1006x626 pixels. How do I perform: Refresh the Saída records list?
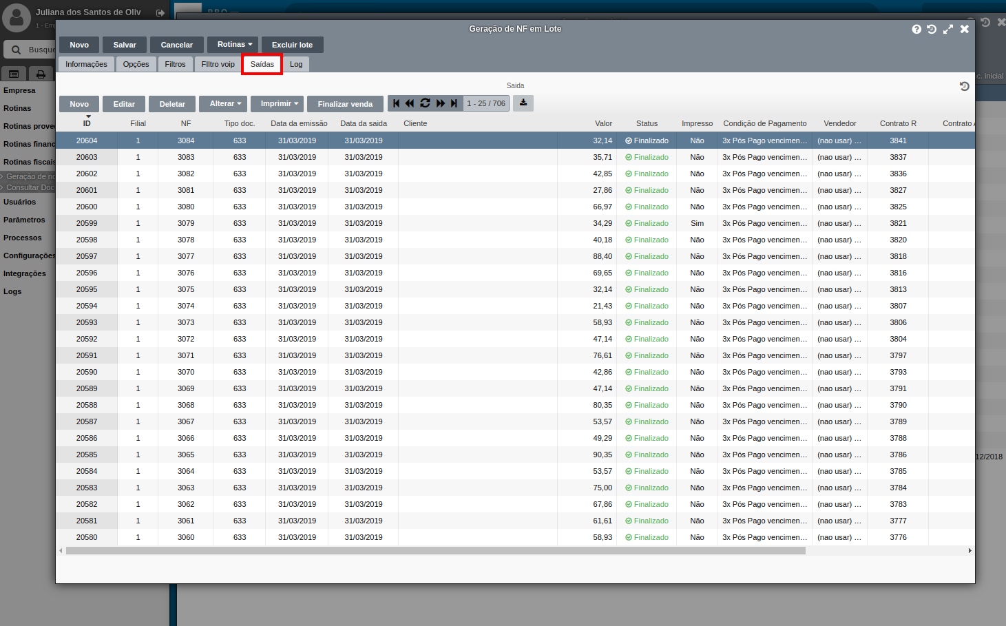[425, 103]
